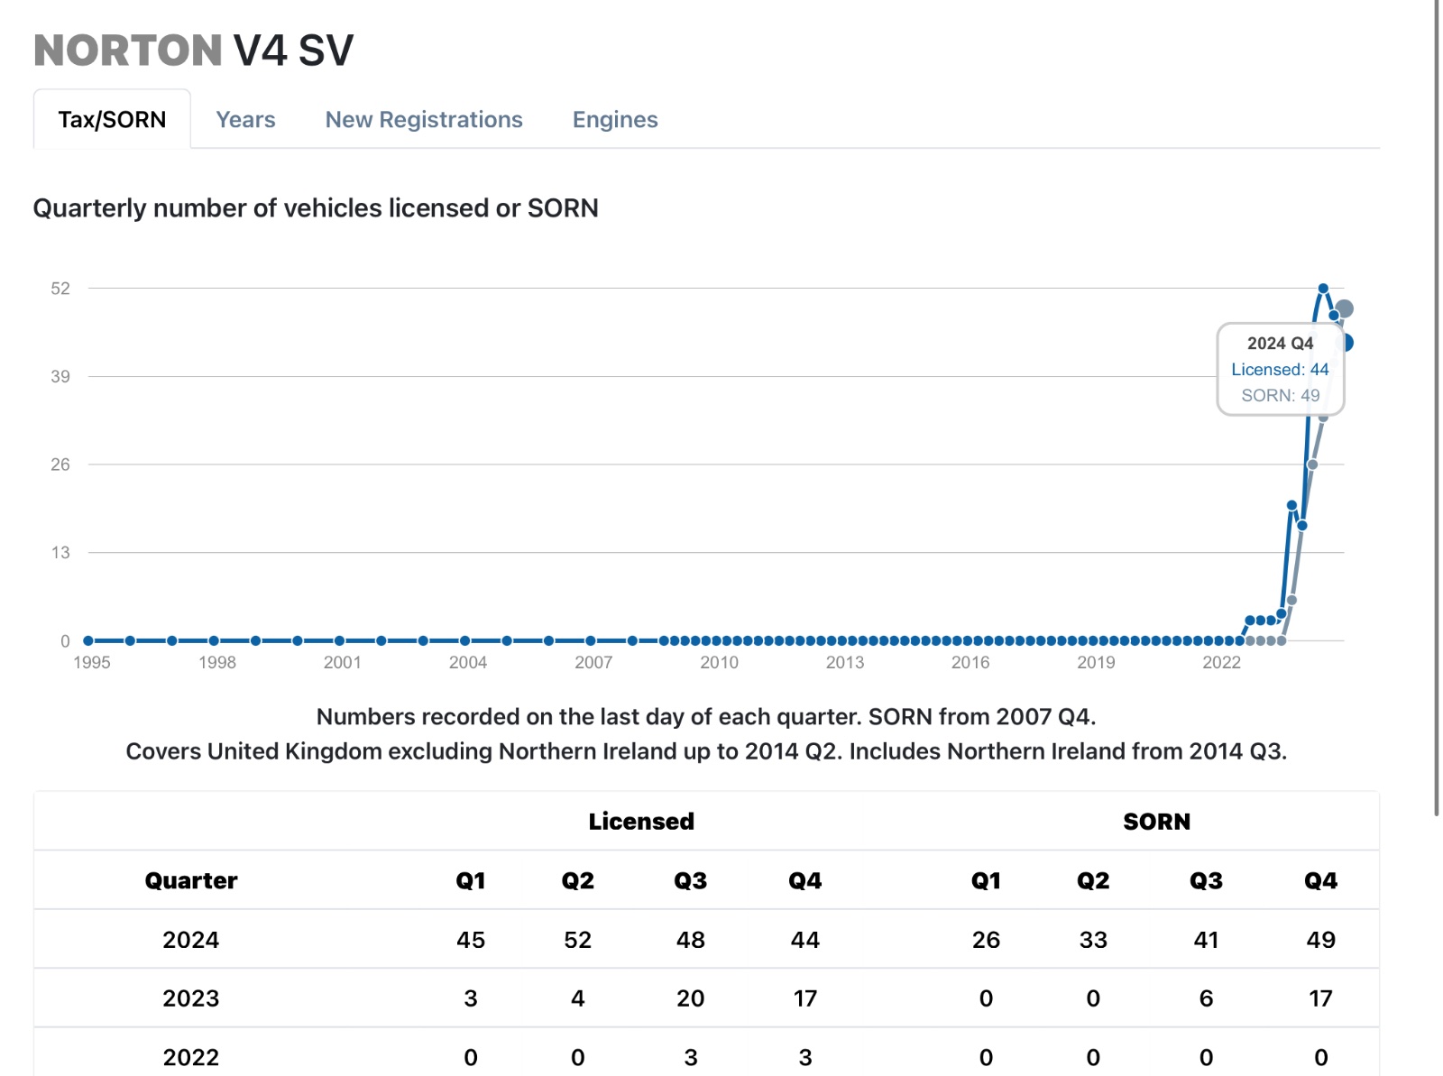
Task: Switch to the Years tab
Action: (245, 119)
